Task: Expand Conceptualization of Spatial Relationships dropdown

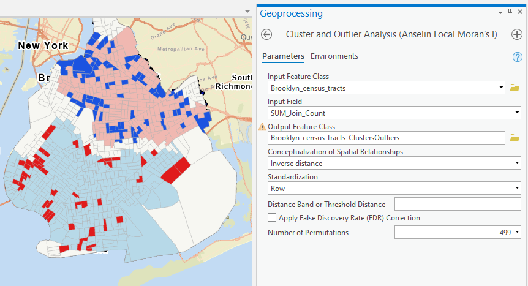Action: 517,164
